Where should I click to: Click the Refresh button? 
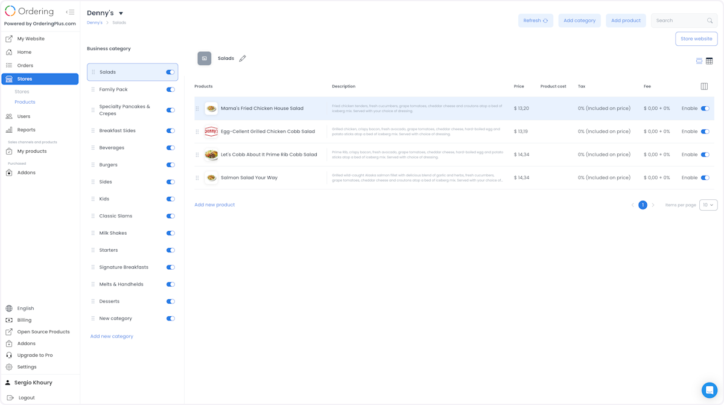click(536, 21)
